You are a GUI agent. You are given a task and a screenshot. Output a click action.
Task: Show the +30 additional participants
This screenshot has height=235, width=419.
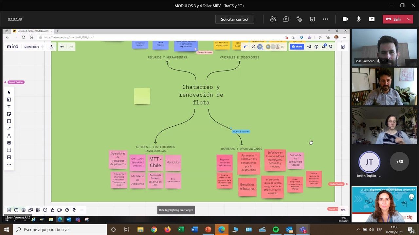click(399, 162)
